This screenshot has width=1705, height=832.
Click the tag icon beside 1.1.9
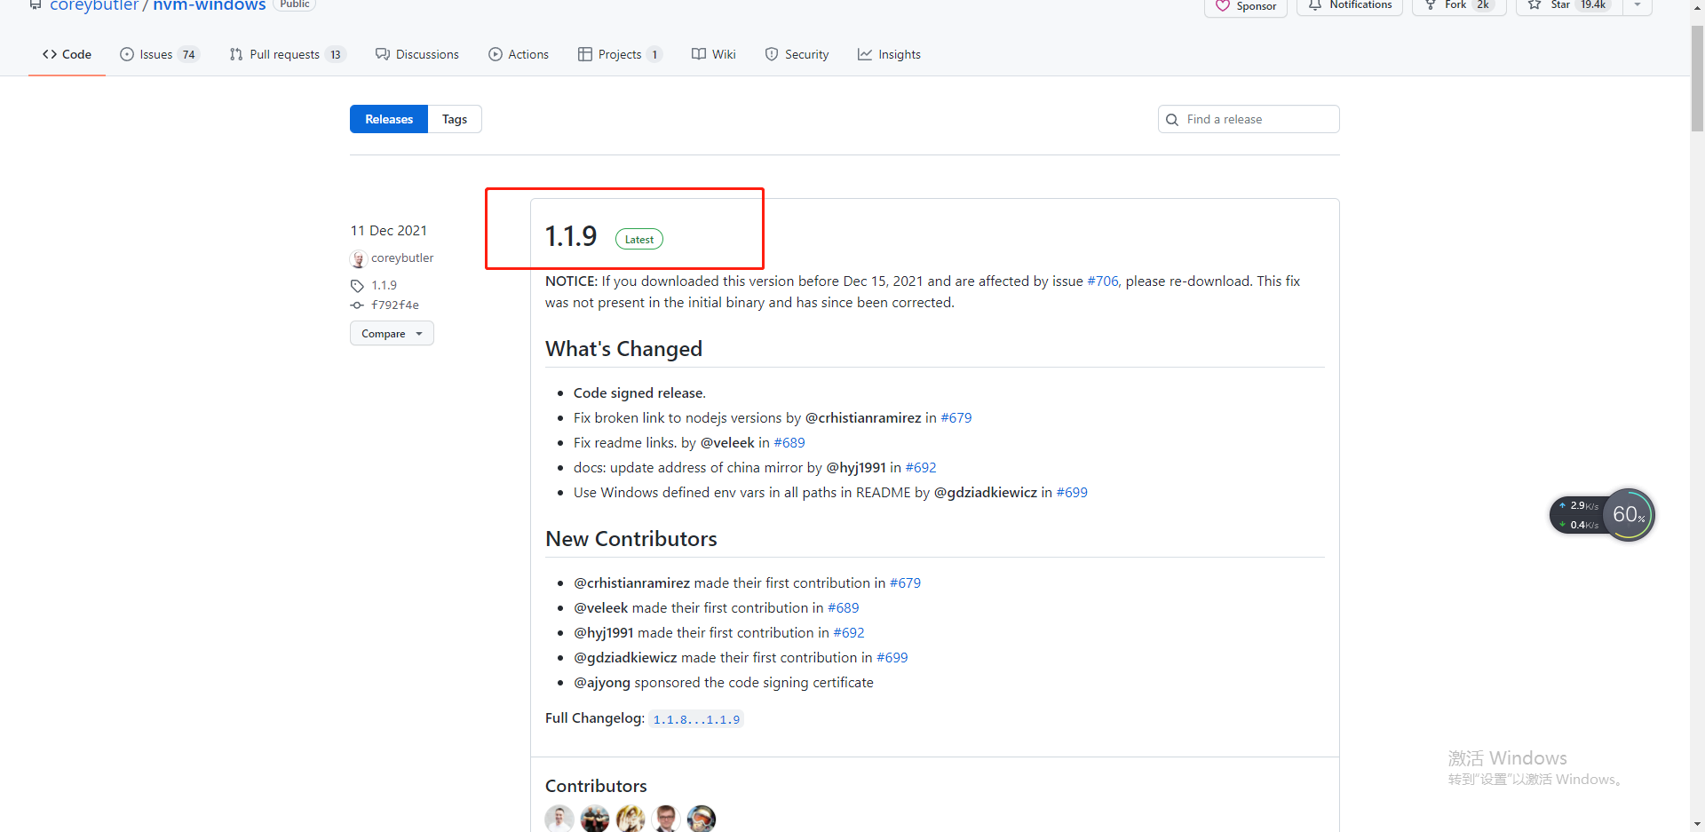point(357,285)
